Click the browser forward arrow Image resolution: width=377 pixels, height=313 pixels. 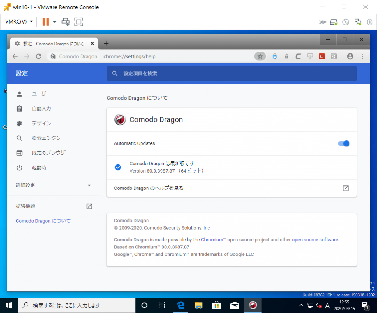[27, 56]
